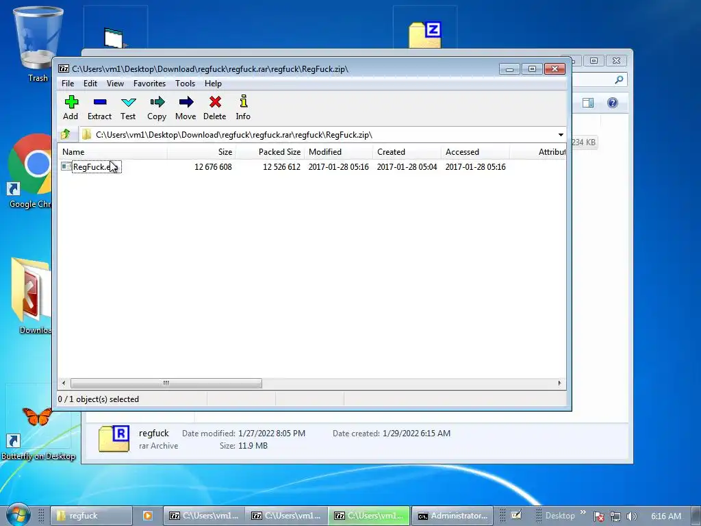This screenshot has width=701, height=526.
Task: Click the network tray icon
Action: 615,516
